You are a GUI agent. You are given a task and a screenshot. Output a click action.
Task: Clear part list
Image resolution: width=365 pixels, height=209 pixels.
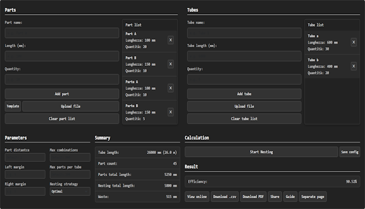coord(62,119)
